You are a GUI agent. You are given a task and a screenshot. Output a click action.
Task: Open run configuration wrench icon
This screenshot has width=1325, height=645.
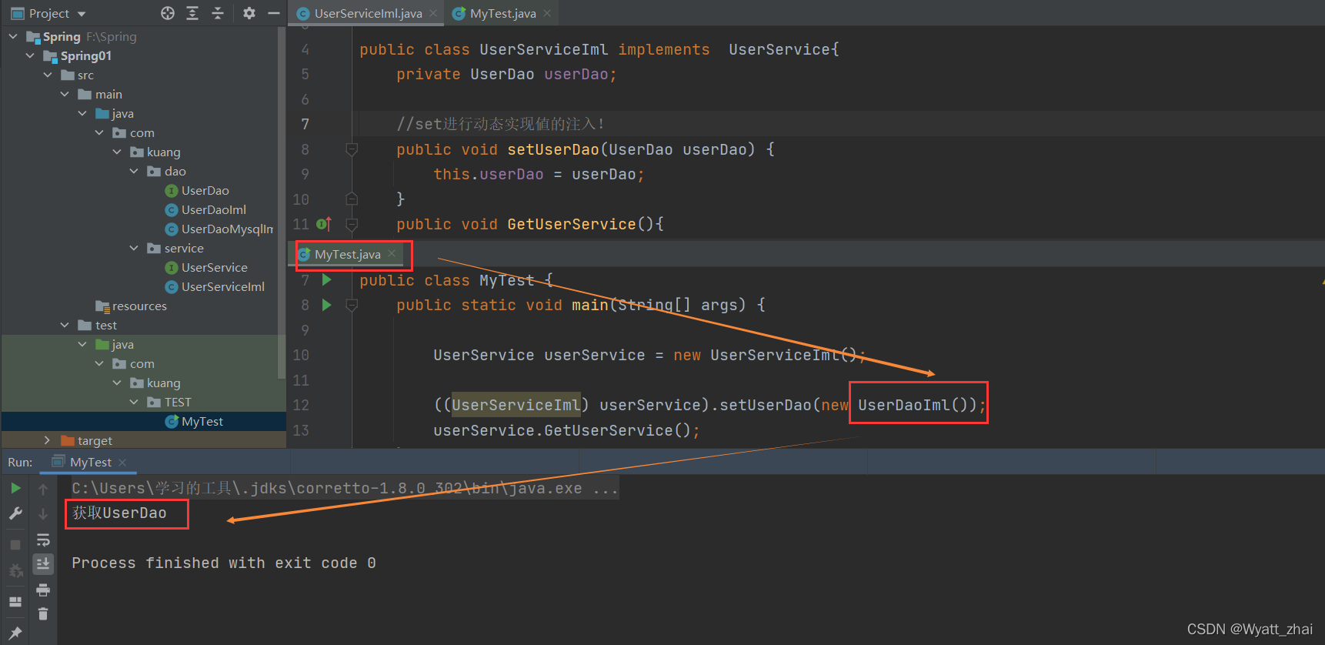(15, 513)
